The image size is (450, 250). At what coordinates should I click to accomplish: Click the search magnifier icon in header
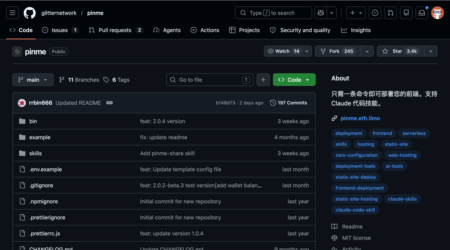click(243, 13)
